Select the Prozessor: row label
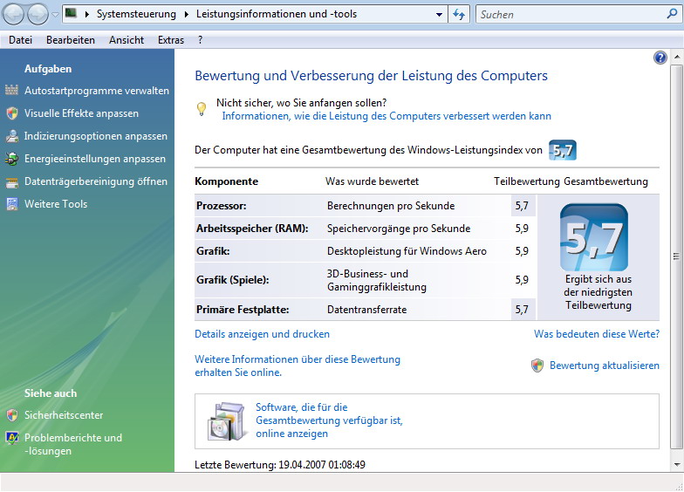The image size is (684, 492). [x=222, y=206]
